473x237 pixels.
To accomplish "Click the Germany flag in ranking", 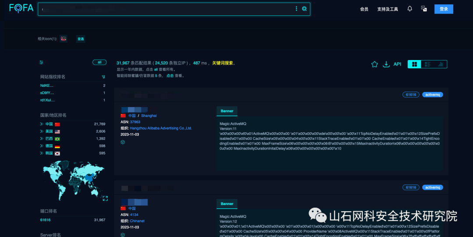I will pos(57,146).
